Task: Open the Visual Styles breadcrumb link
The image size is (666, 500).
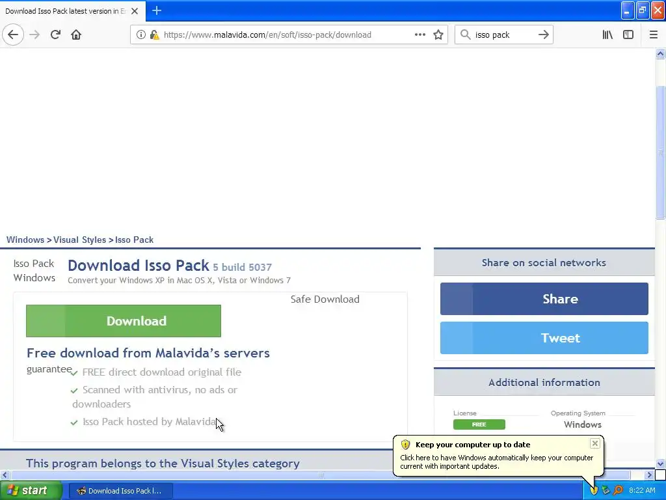Action: click(79, 240)
